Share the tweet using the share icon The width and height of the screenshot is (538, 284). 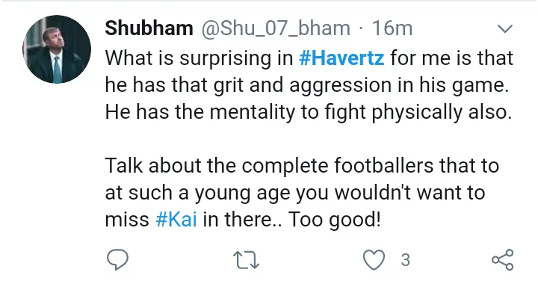pyautogui.click(x=503, y=259)
